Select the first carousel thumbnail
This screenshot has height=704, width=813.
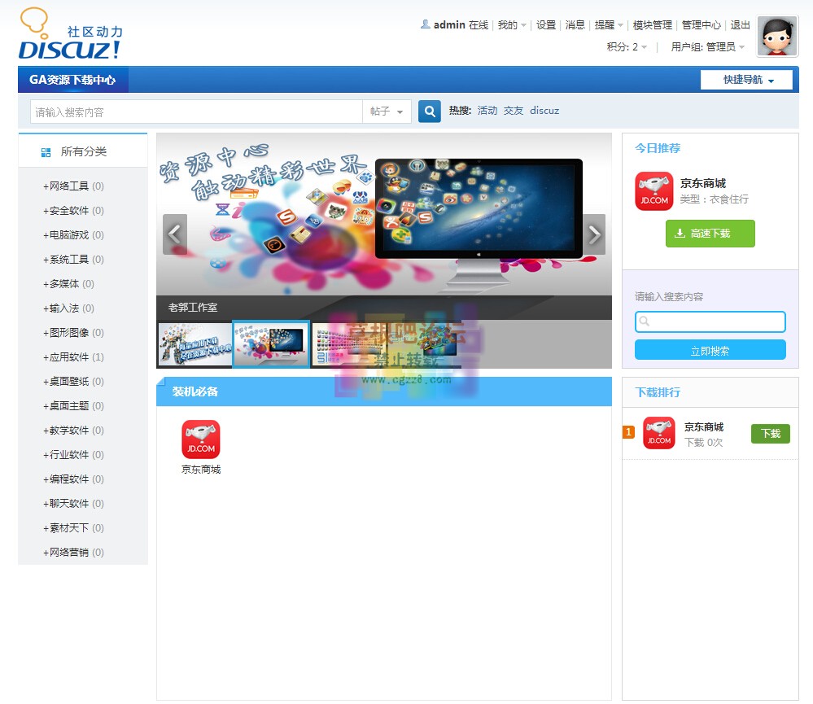coord(195,344)
